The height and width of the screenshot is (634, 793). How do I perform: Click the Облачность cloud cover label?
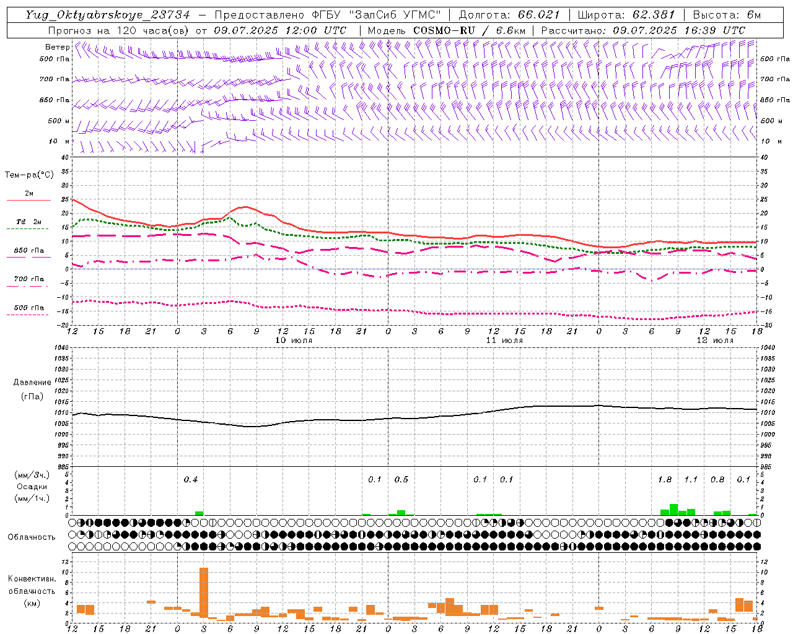pos(32,537)
